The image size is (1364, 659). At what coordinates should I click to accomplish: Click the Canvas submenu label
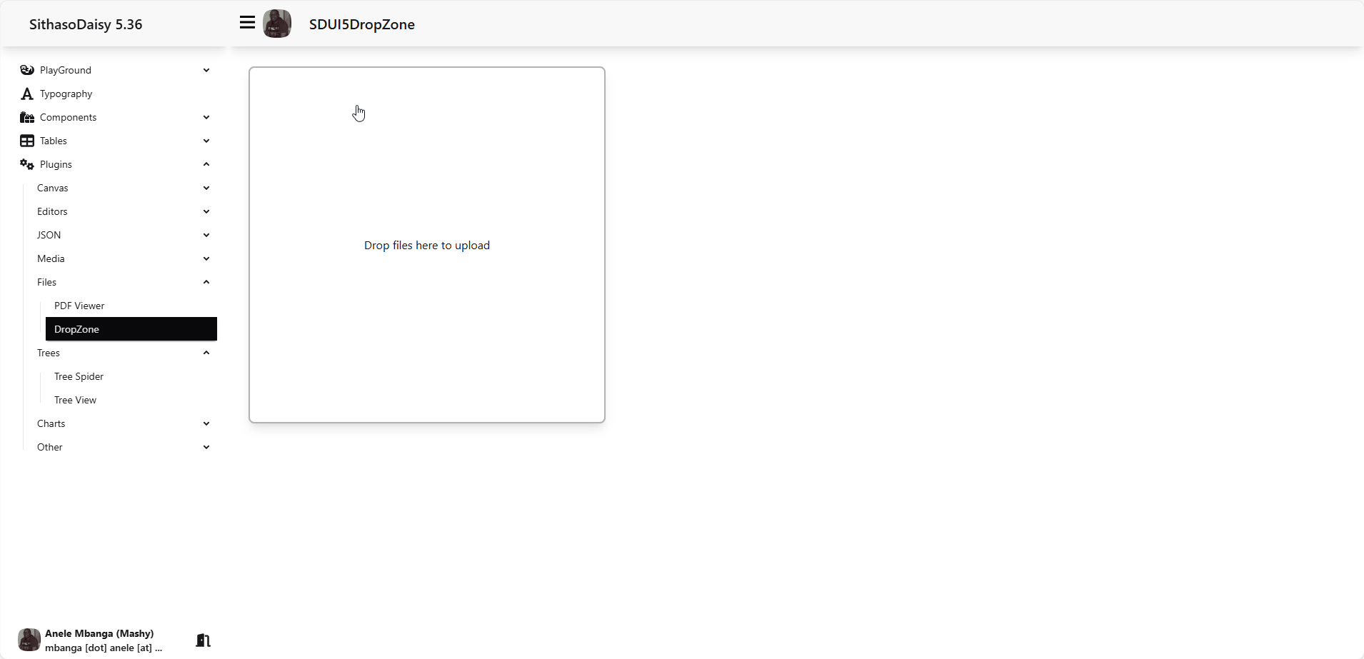[x=53, y=188]
